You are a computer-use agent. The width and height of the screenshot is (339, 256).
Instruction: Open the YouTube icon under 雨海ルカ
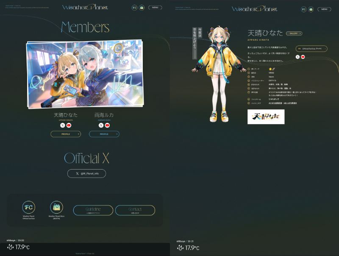107,125
